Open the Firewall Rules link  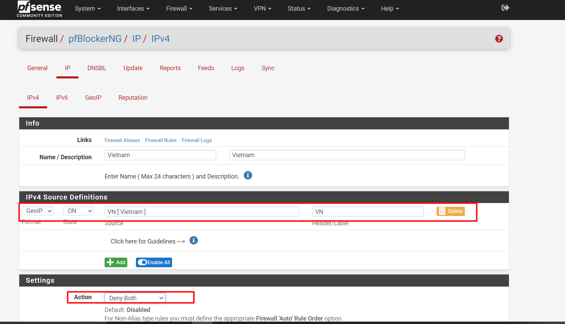pos(161,140)
